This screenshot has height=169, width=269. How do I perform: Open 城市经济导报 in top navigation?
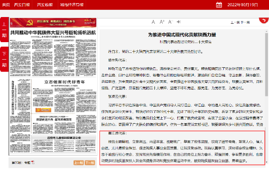(x=72, y=5)
